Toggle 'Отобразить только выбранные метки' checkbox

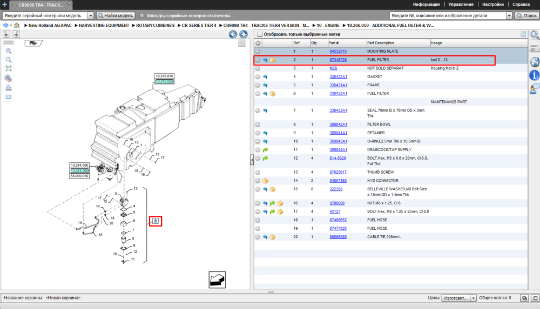(260, 34)
